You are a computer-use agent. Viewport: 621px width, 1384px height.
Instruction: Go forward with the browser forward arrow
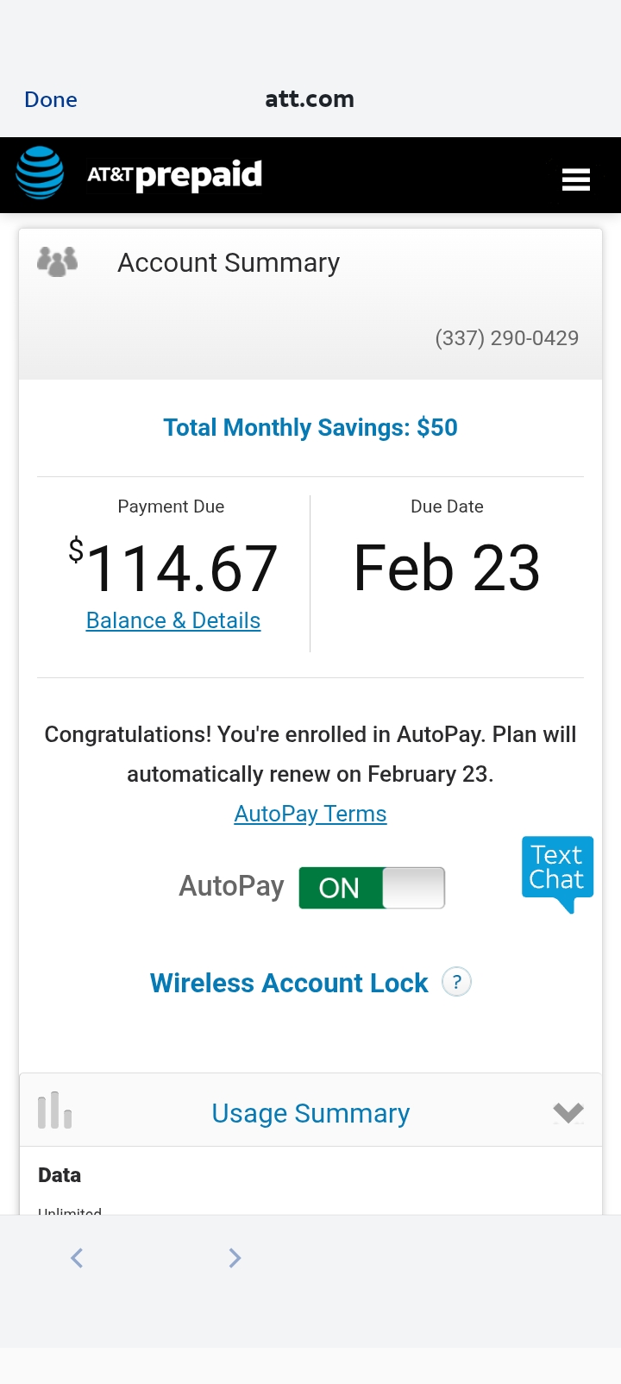(x=235, y=1258)
